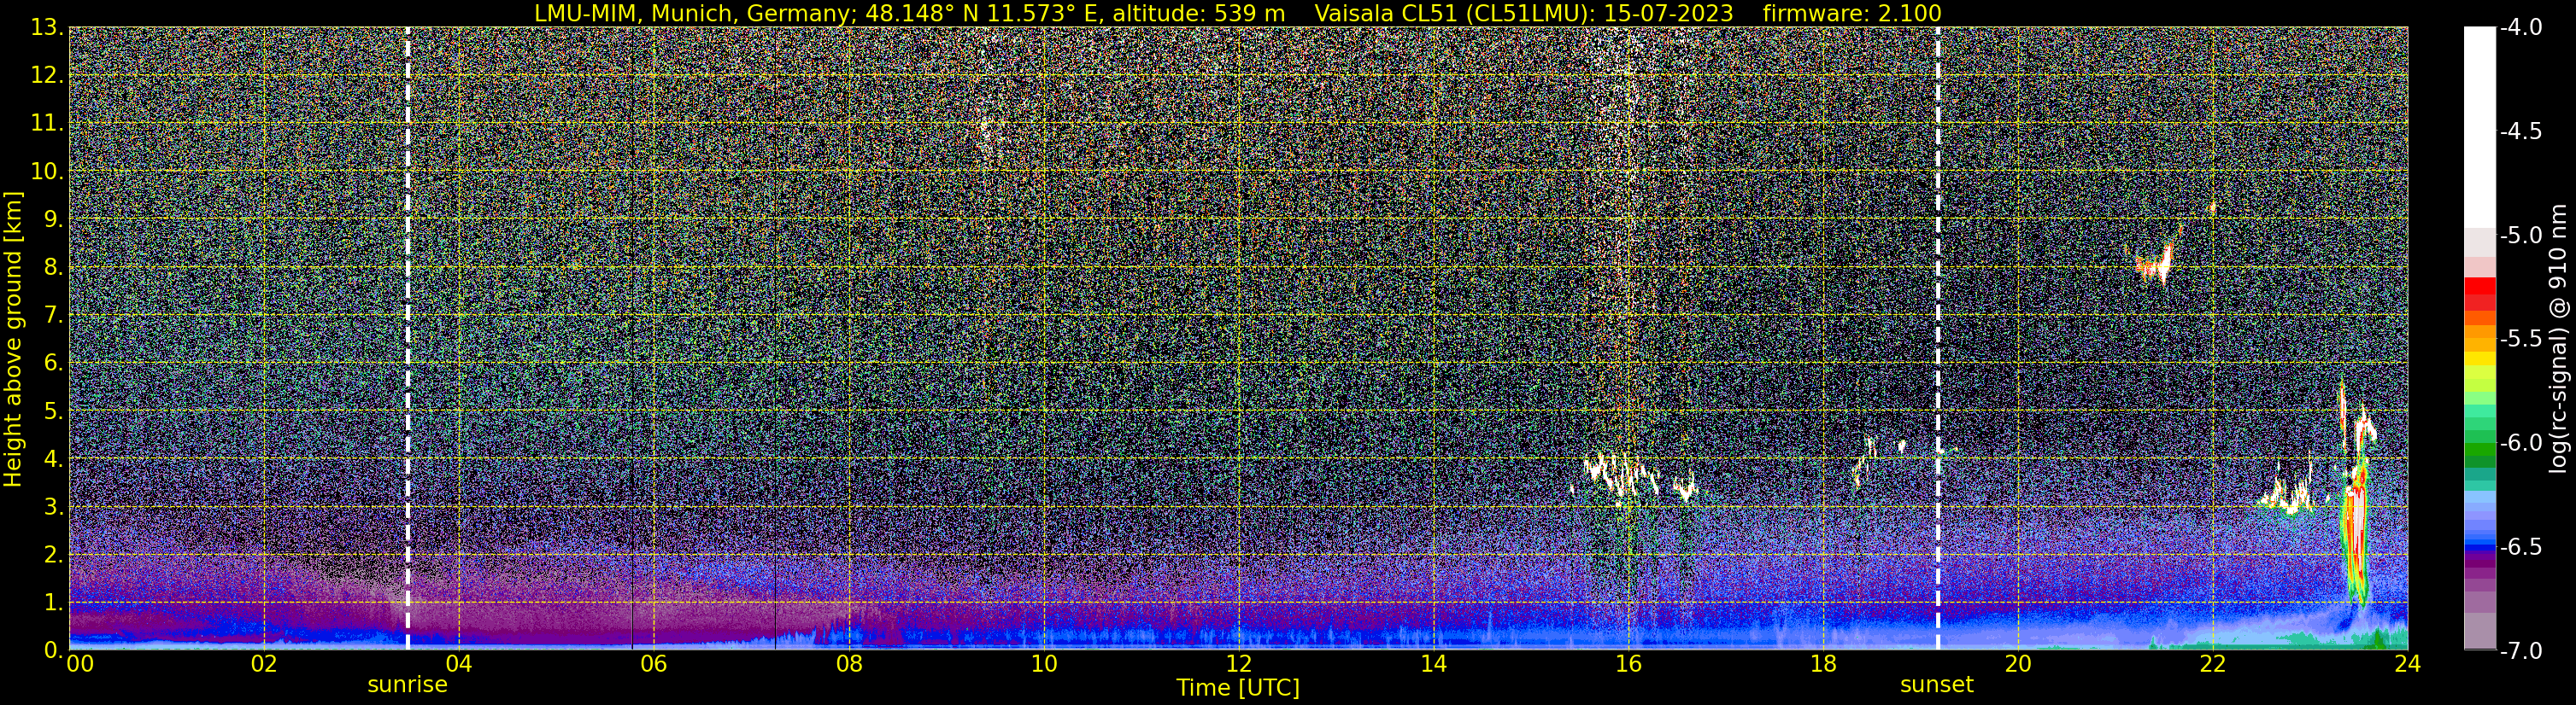Click the "log(rc-signal) @ 910 nm" colorbar label

coord(2559,339)
